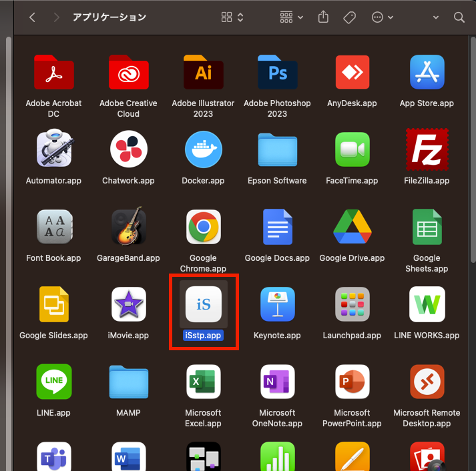Go back with the toolbar back arrow
The height and width of the screenshot is (471, 476).
point(33,17)
